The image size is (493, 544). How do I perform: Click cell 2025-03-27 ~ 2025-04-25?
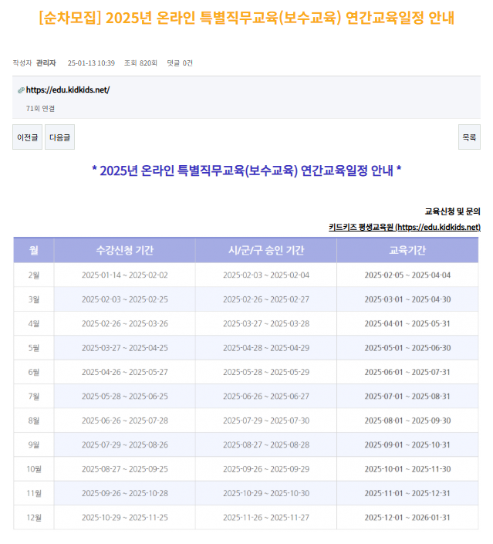pyautogui.click(x=125, y=348)
